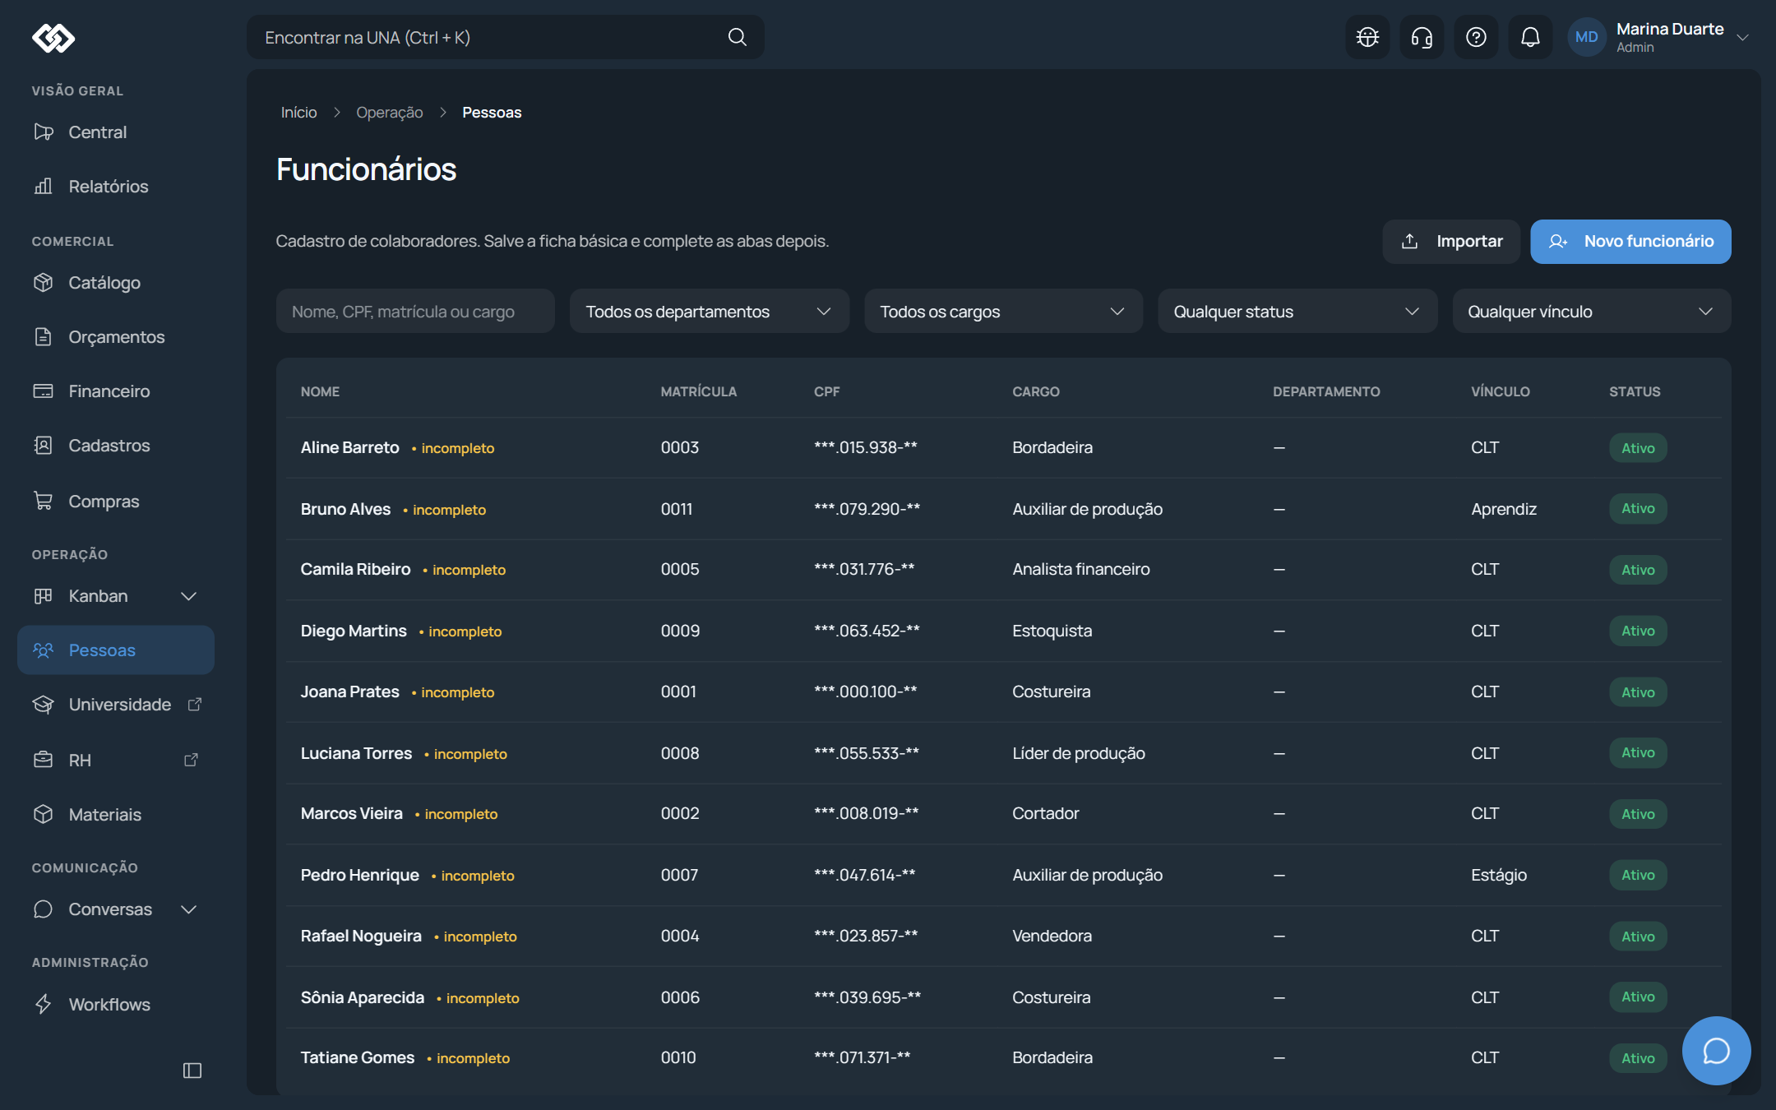Click the Relatórios chart icon
The height and width of the screenshot is (1110, 1776).
click(44, 187)
